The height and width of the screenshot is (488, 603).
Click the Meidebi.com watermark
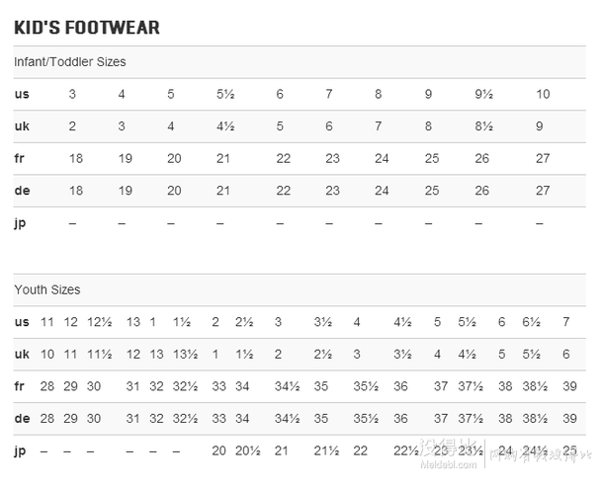(x=449, y=464)
